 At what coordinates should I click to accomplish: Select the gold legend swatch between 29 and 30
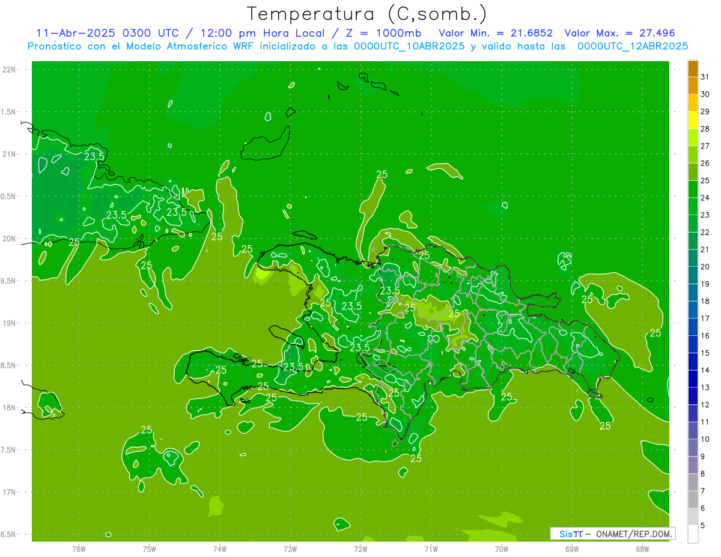[x=693, y=103]
